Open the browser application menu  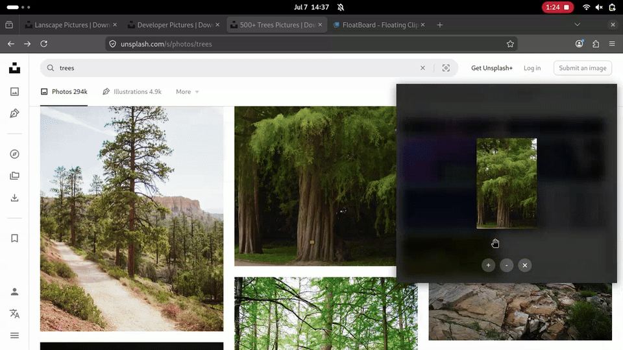click(x=612, y=43)
